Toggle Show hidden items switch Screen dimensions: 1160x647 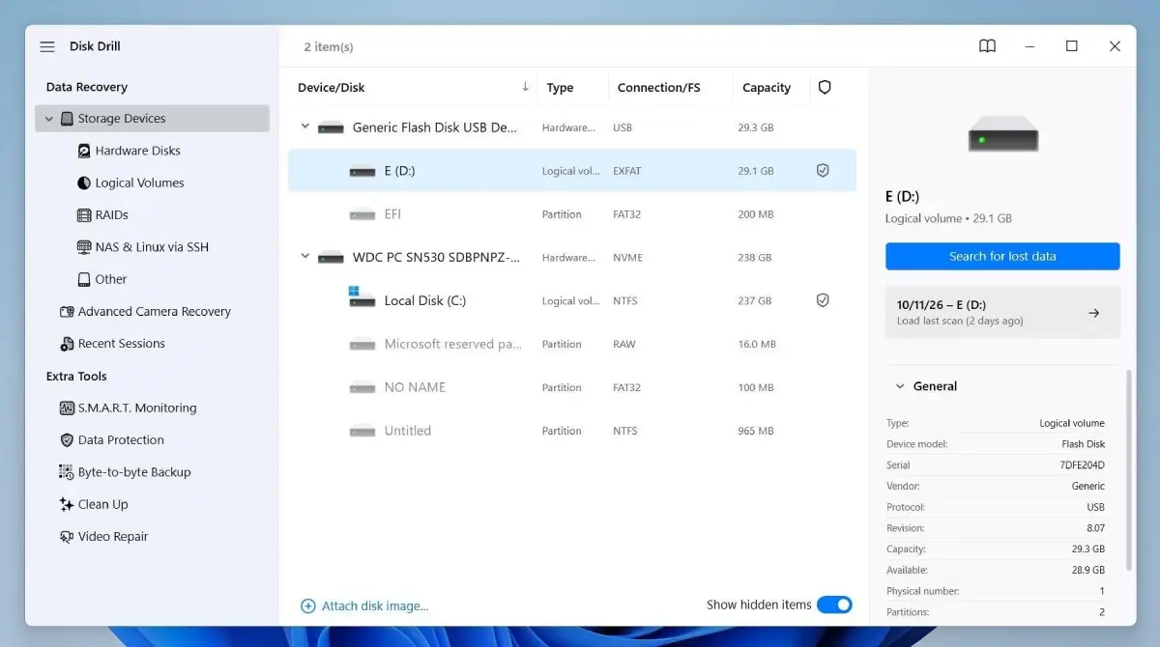(x=834, y=605)
